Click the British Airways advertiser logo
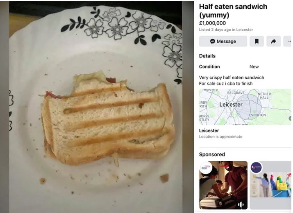This screenshot has height=213, width=293. point(206,168)
